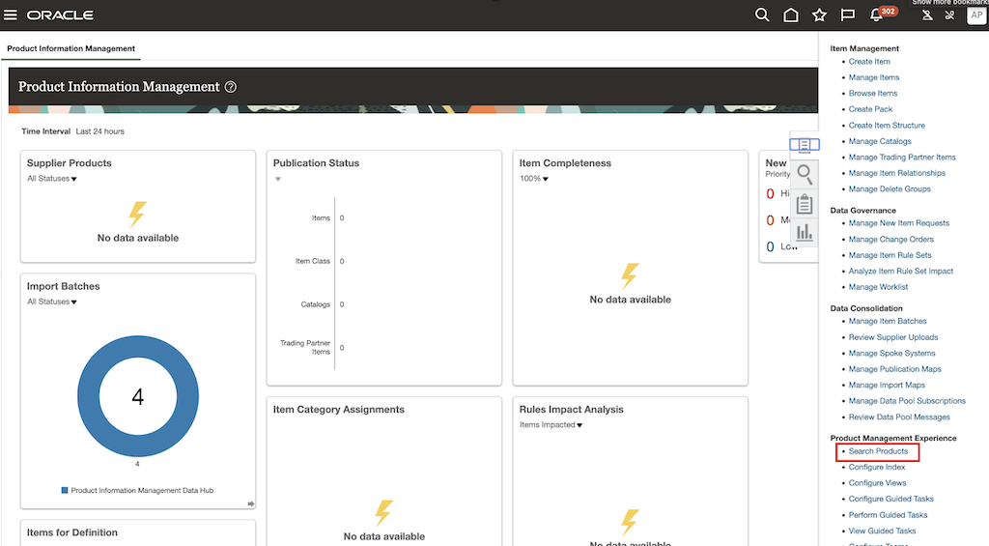This screenshot has width=989, height=546.
Task: Open Manage Trading Partner Items link
Action: click(x=902, y=157)
